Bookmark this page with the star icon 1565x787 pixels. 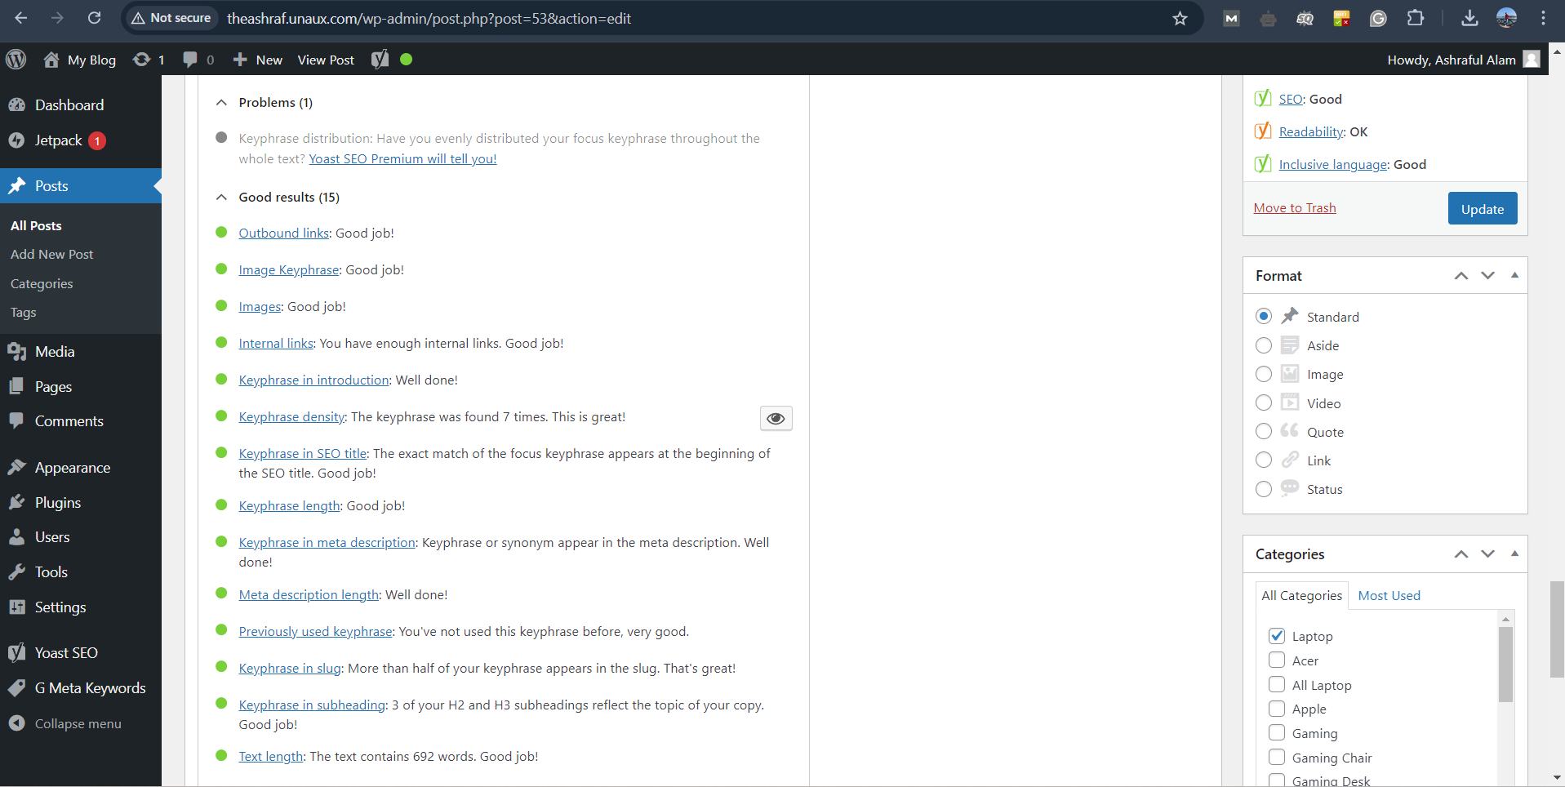point(1180,18)
